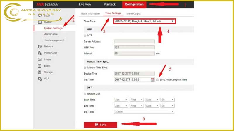Open the calendar picker beside Set Time
Screen dimensions: 234x131
pos(152,80)
